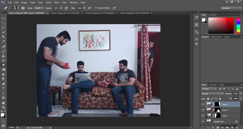Hide Layer 2 visibility eye
This screenshot has width=243, height=129.
(203, 110)
